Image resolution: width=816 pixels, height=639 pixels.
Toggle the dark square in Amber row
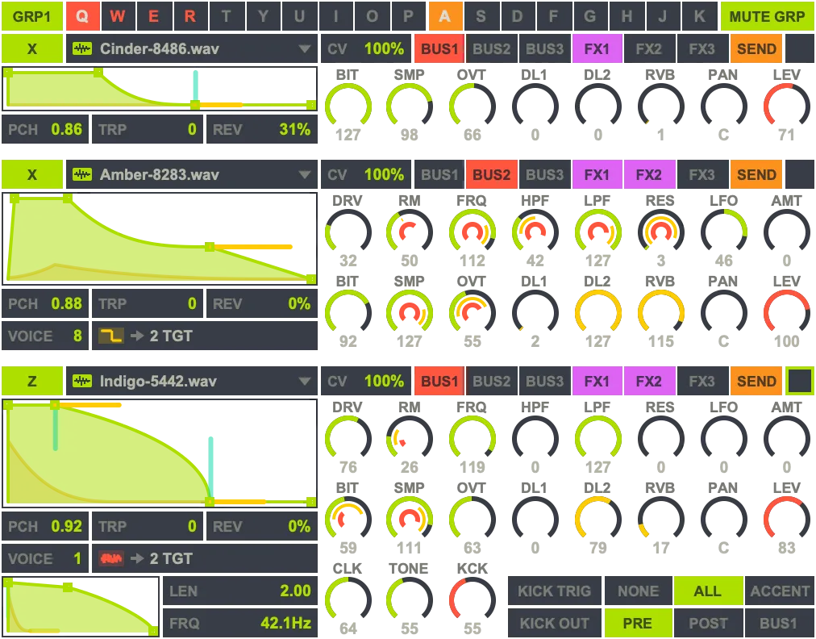[x=799, y=174]
